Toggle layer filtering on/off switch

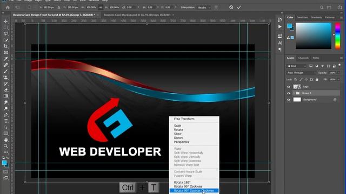340,65
